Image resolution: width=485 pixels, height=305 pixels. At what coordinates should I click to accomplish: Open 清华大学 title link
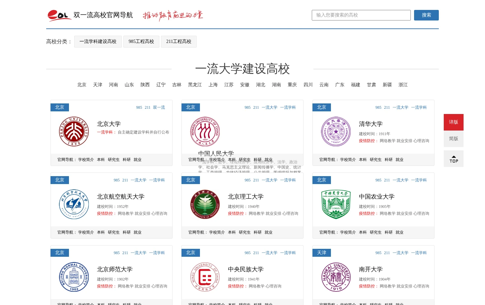(371, 124)
